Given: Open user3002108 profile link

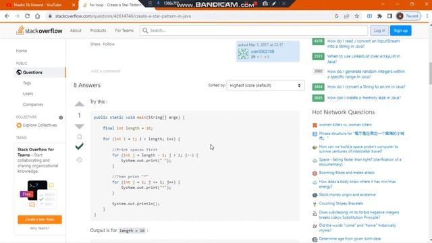Looking at the screenshot, I should pyautogui.click(x=263, y=51).
